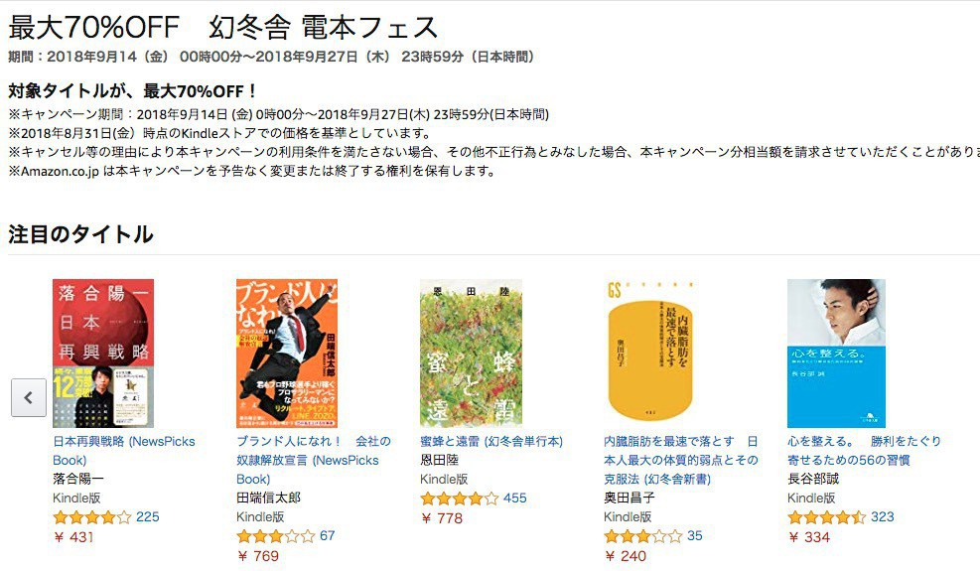Click the ￥431 price of 日本再興戦略
Image resolution: width=980 pixels, height=571 pixels.
coord(73,537)
